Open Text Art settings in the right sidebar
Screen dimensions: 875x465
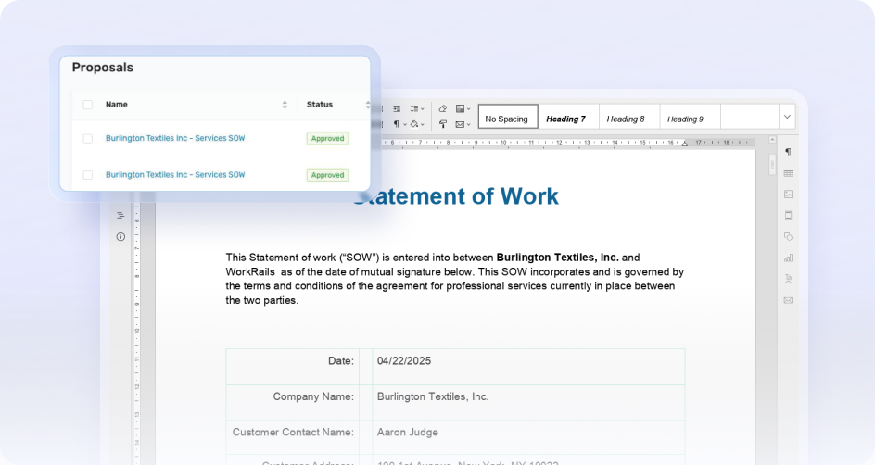(788, 279)
